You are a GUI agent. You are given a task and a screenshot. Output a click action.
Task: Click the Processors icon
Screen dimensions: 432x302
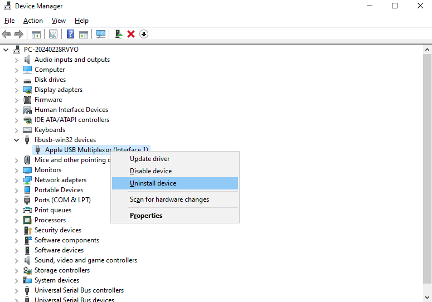tap(27, 220)
